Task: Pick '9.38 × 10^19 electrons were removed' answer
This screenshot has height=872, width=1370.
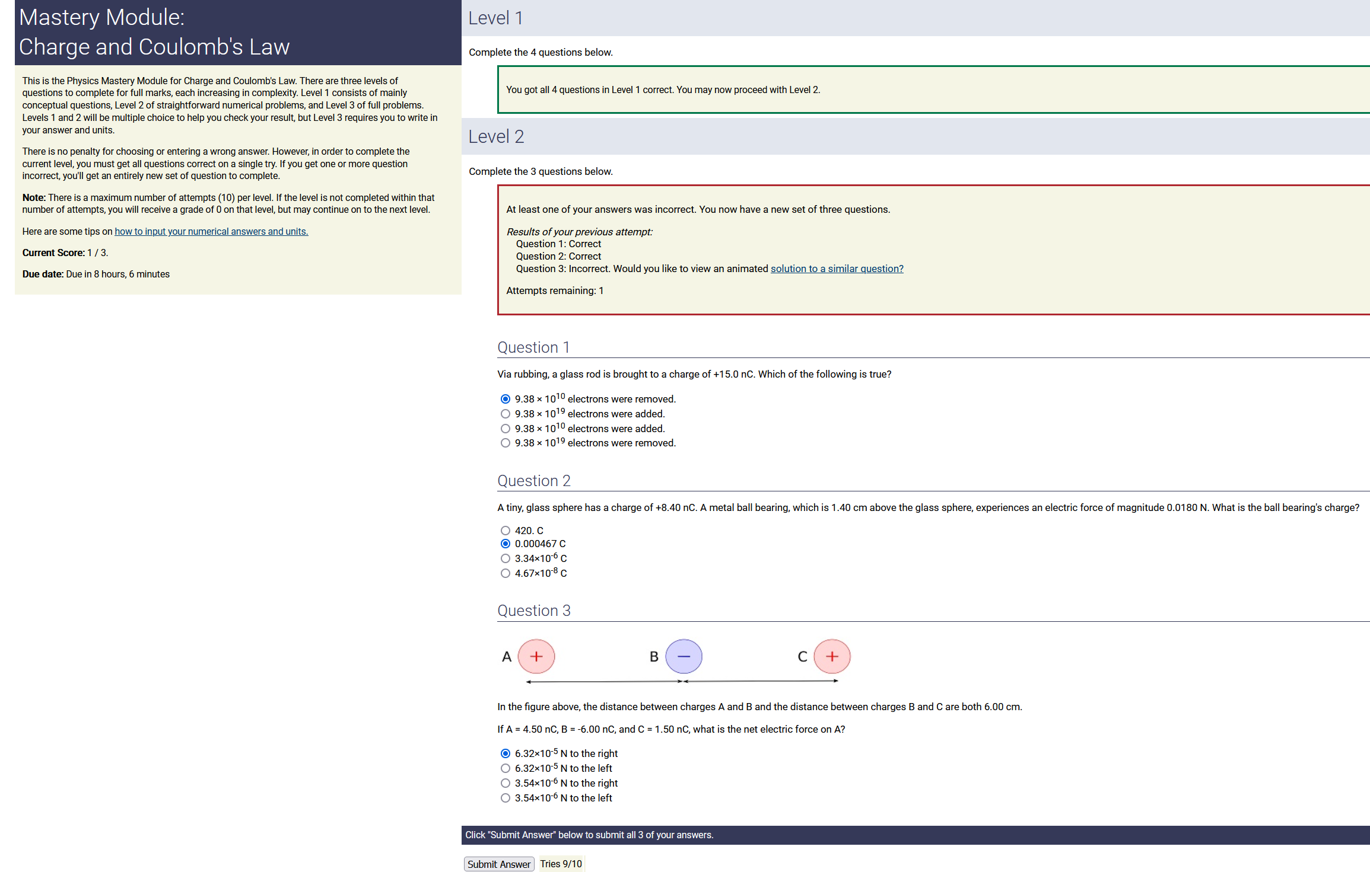Action: pos(505,443)
